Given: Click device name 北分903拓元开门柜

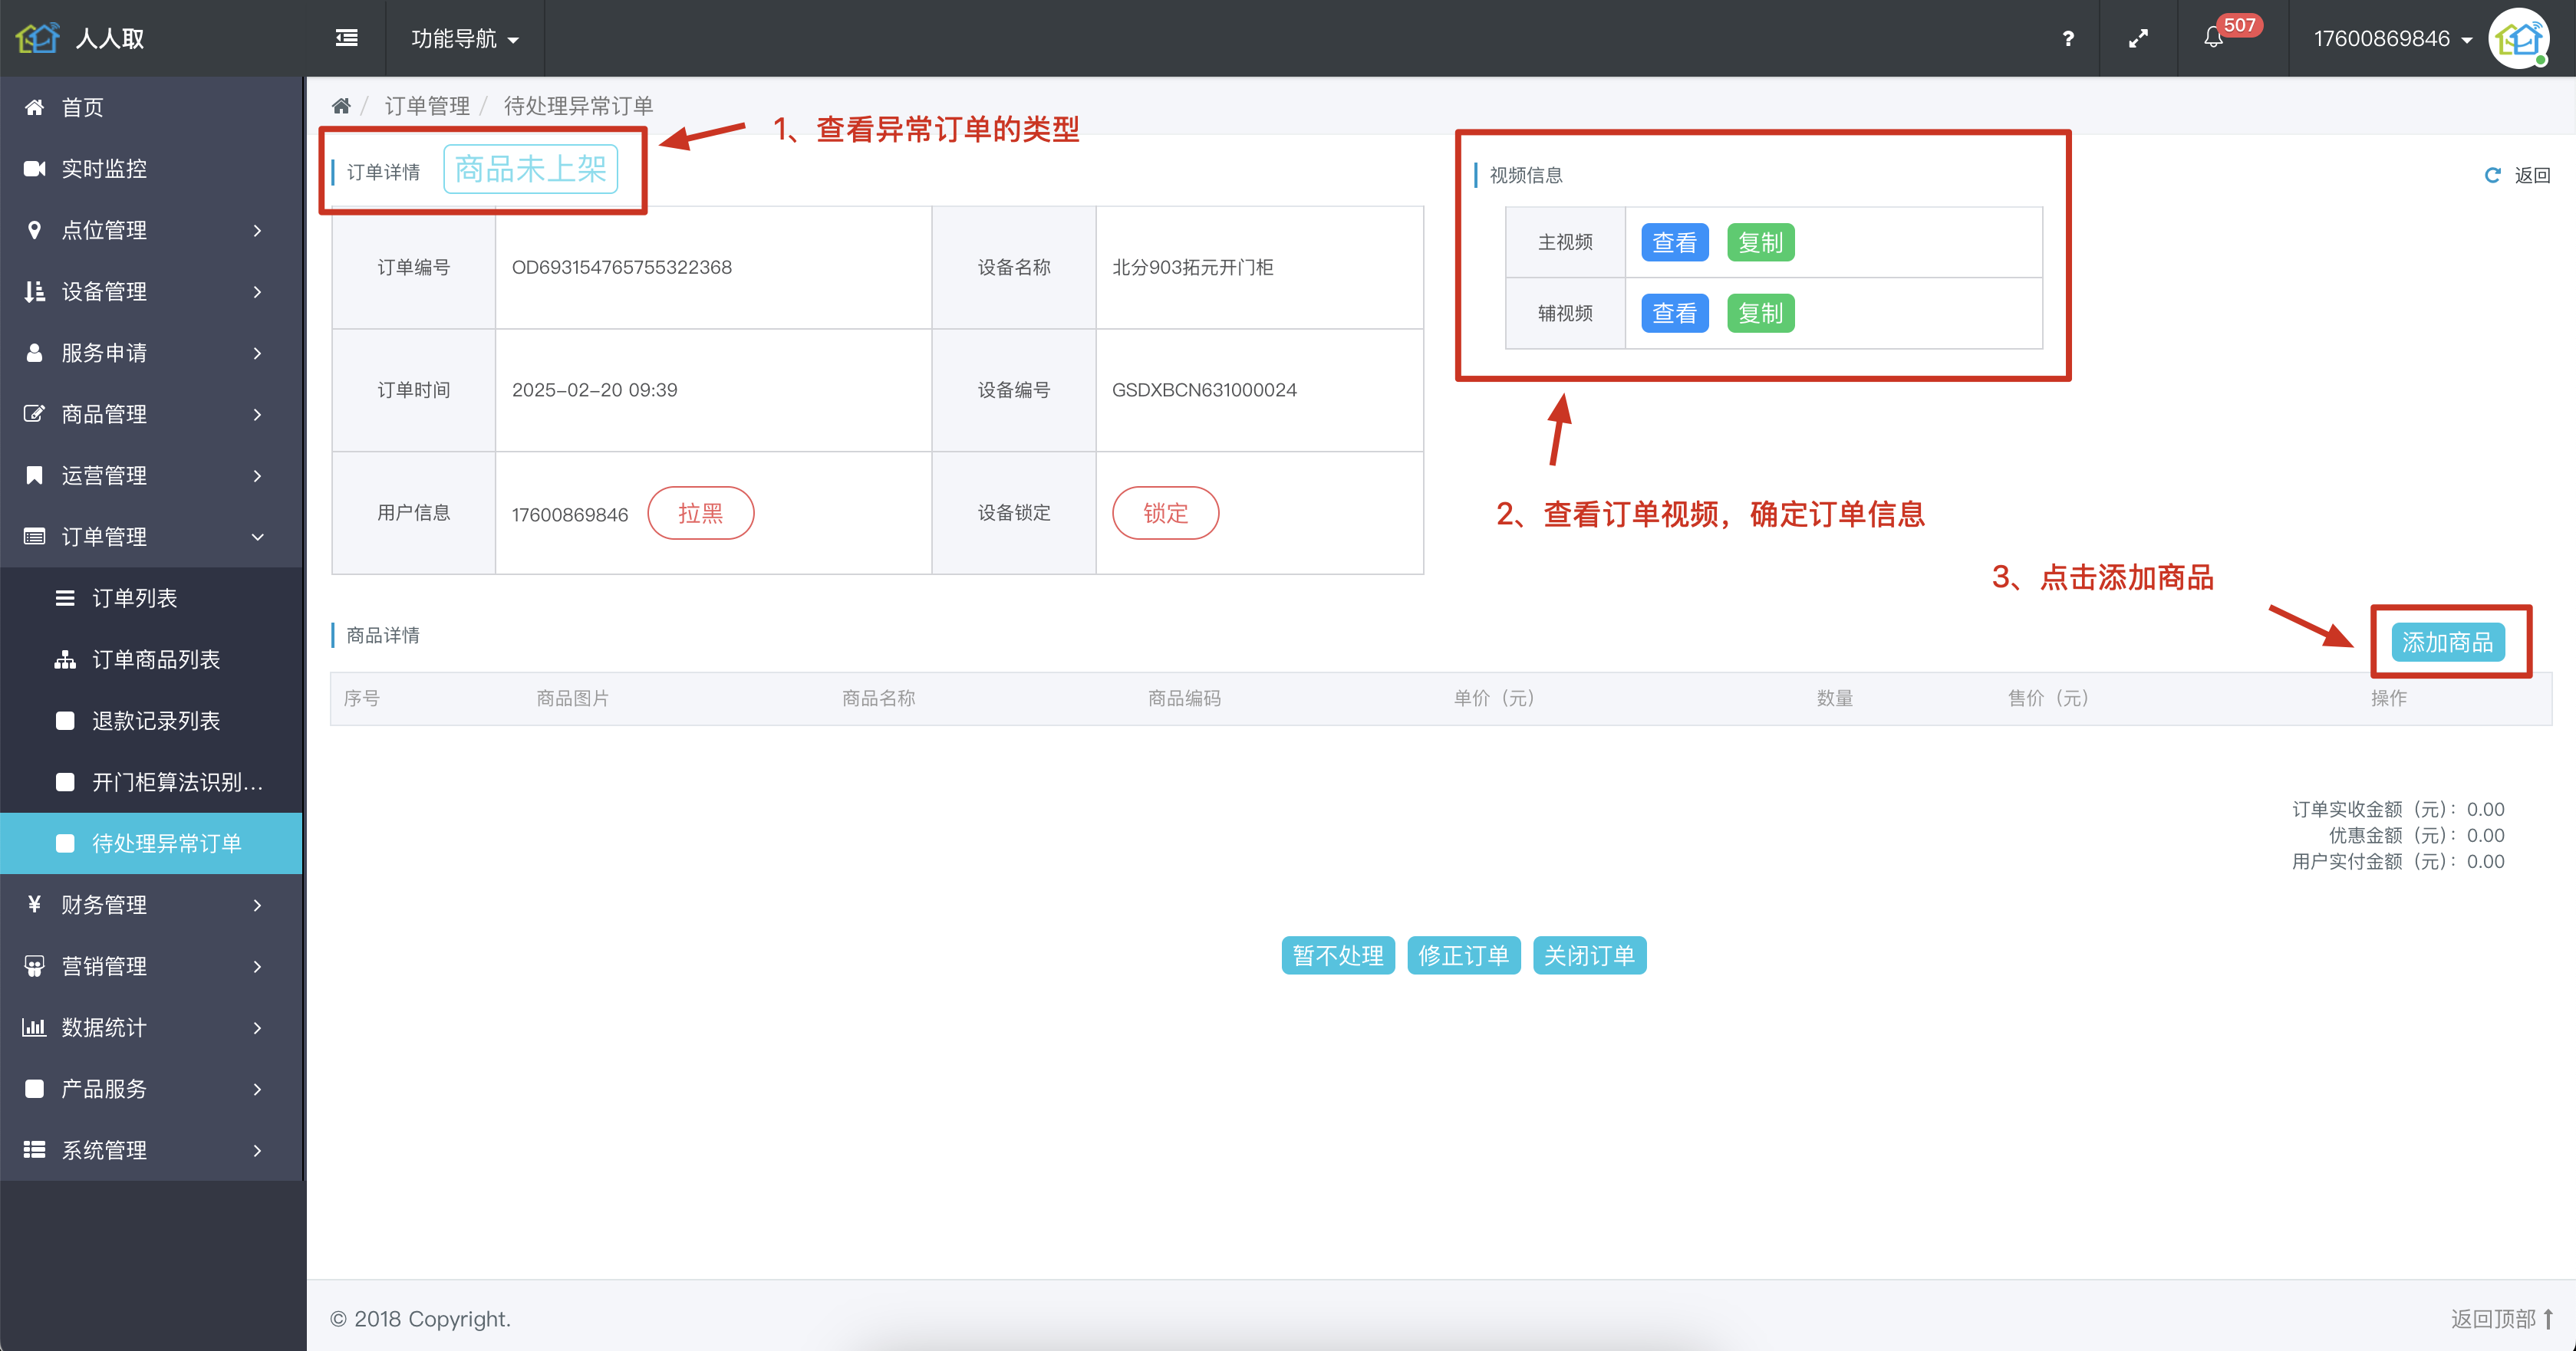Looking at the screenshot, I should (x=1193, y=268).
